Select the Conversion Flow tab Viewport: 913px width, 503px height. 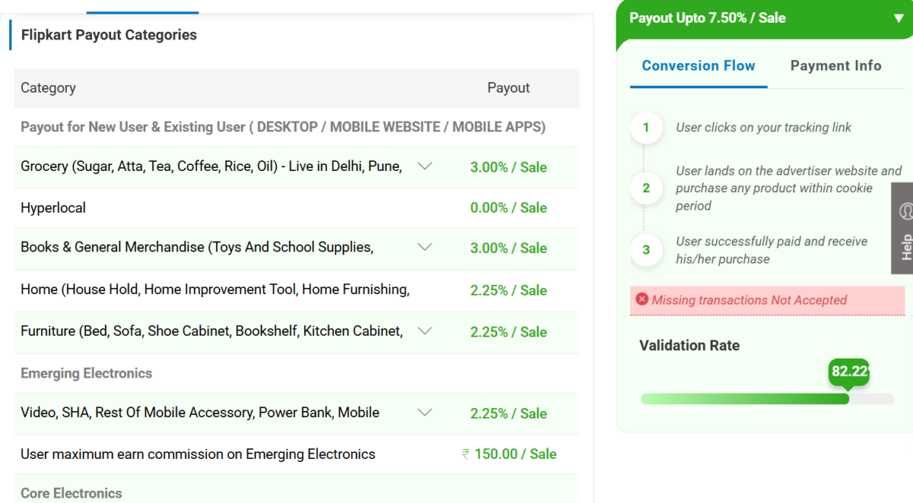698,65
